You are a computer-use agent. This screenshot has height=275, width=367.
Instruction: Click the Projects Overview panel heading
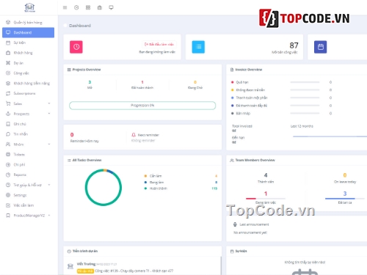pyautogui.click(x=87, y=70)
